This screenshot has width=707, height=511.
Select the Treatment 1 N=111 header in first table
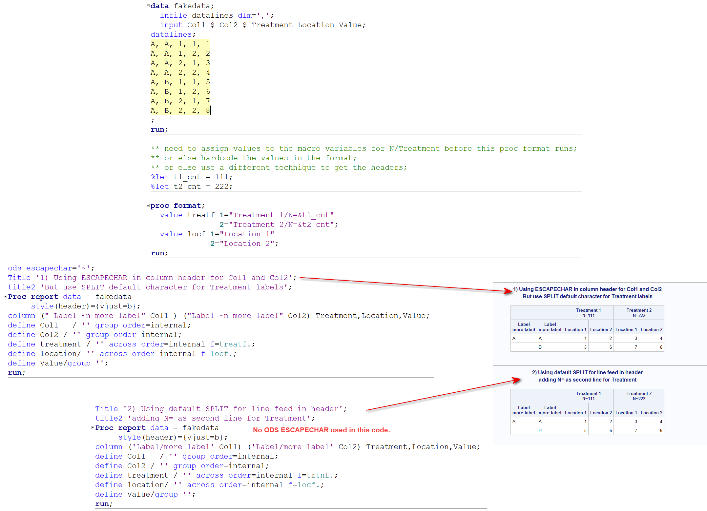coord(588,312)
